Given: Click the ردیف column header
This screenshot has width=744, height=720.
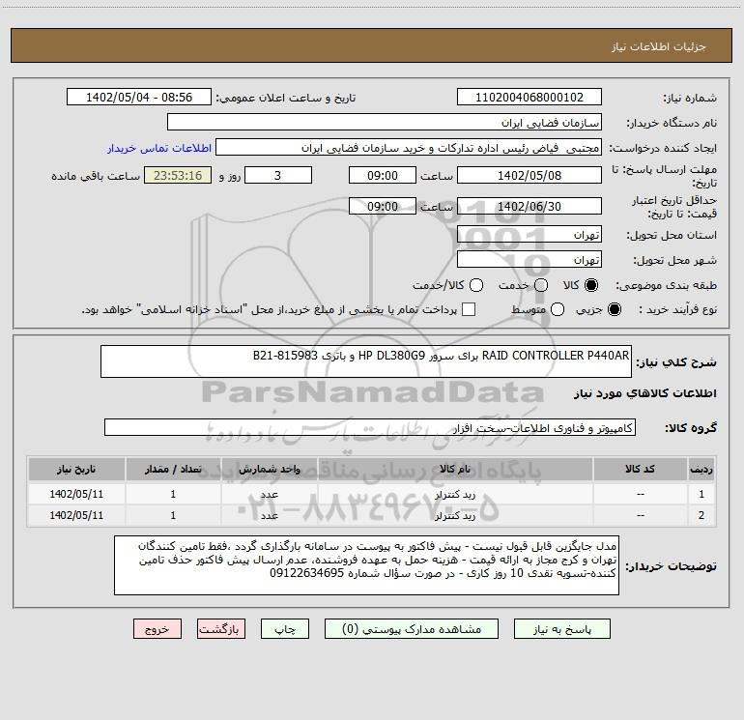Looking at the screenshot, I should click(701, 469).
